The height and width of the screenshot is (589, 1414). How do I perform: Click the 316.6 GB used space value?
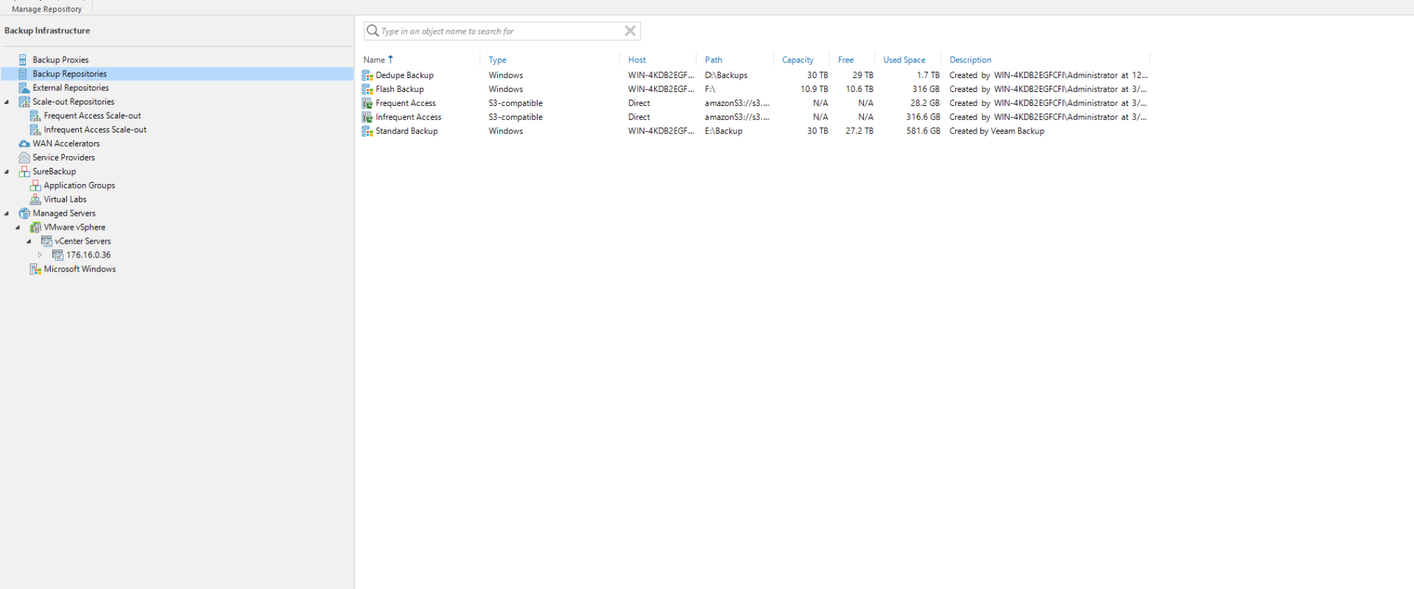[923, 117]
